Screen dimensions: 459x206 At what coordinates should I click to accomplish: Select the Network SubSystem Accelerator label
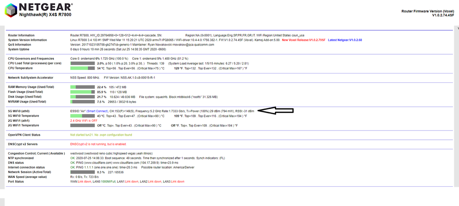31,78
